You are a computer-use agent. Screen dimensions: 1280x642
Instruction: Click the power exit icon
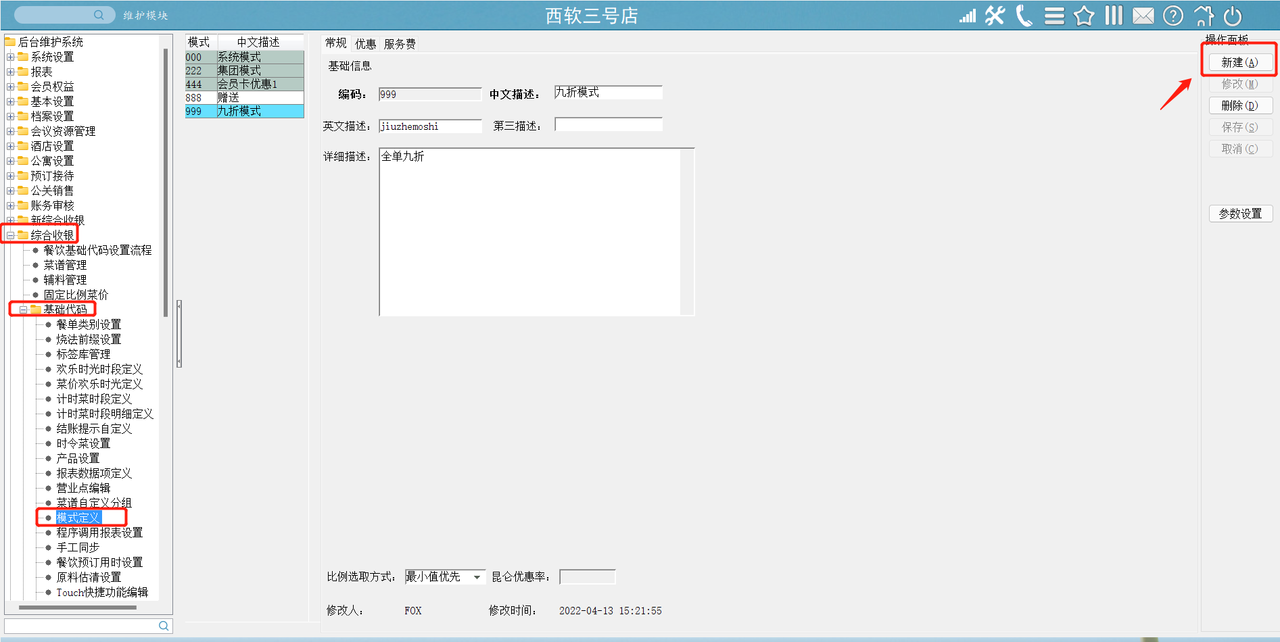coord(1233,16)
